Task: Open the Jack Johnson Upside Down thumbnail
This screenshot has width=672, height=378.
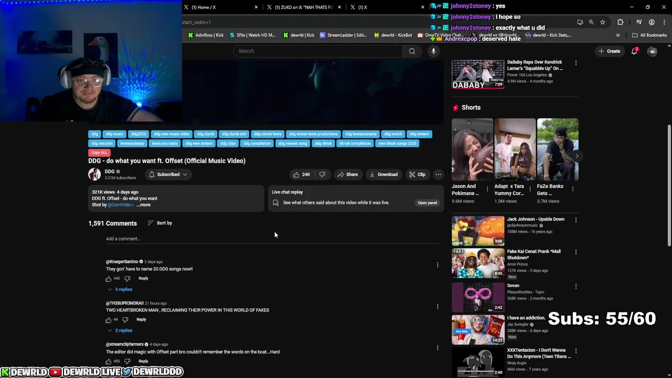Action: tap(478, 230)
